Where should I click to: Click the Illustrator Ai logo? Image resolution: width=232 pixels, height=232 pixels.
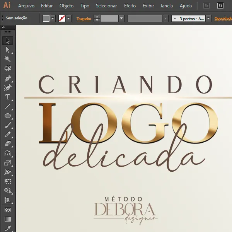[x=7, y=5]
